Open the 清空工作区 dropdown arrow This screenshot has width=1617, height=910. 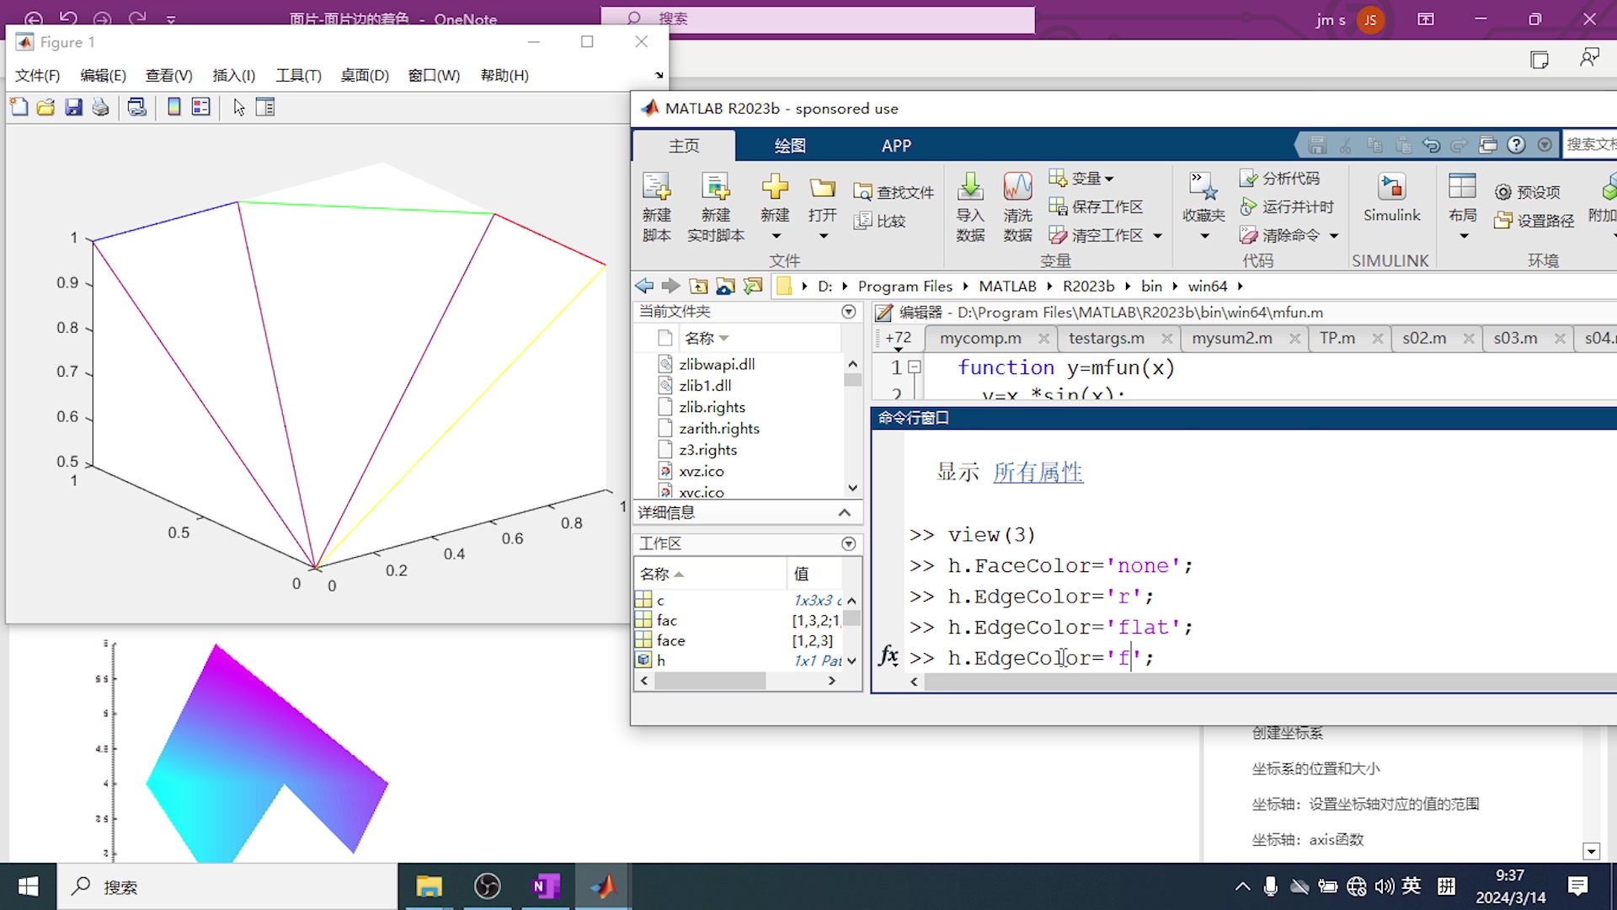[x=1158, y=236]
